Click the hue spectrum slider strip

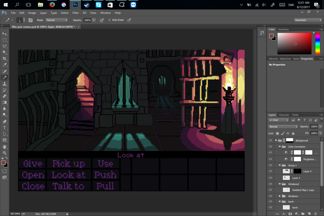coord(318,43)
